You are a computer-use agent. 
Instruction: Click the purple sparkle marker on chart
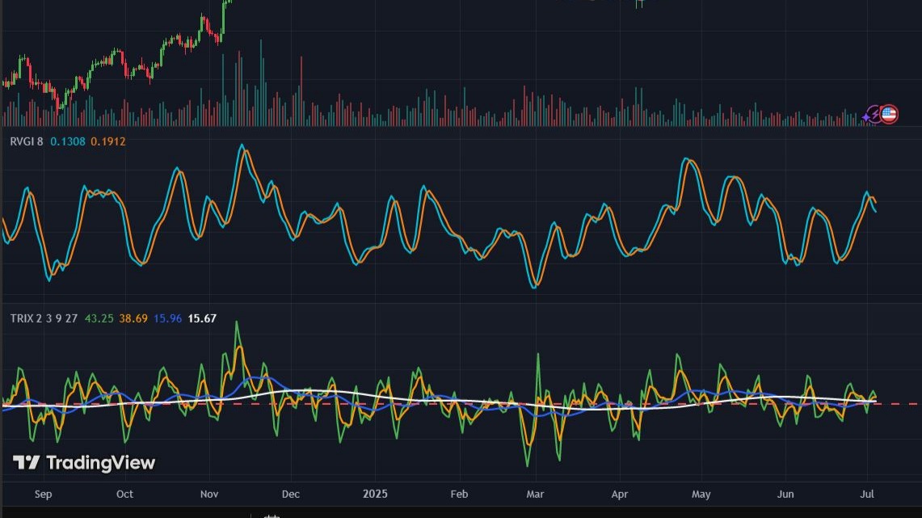click(x=866, y=118)
